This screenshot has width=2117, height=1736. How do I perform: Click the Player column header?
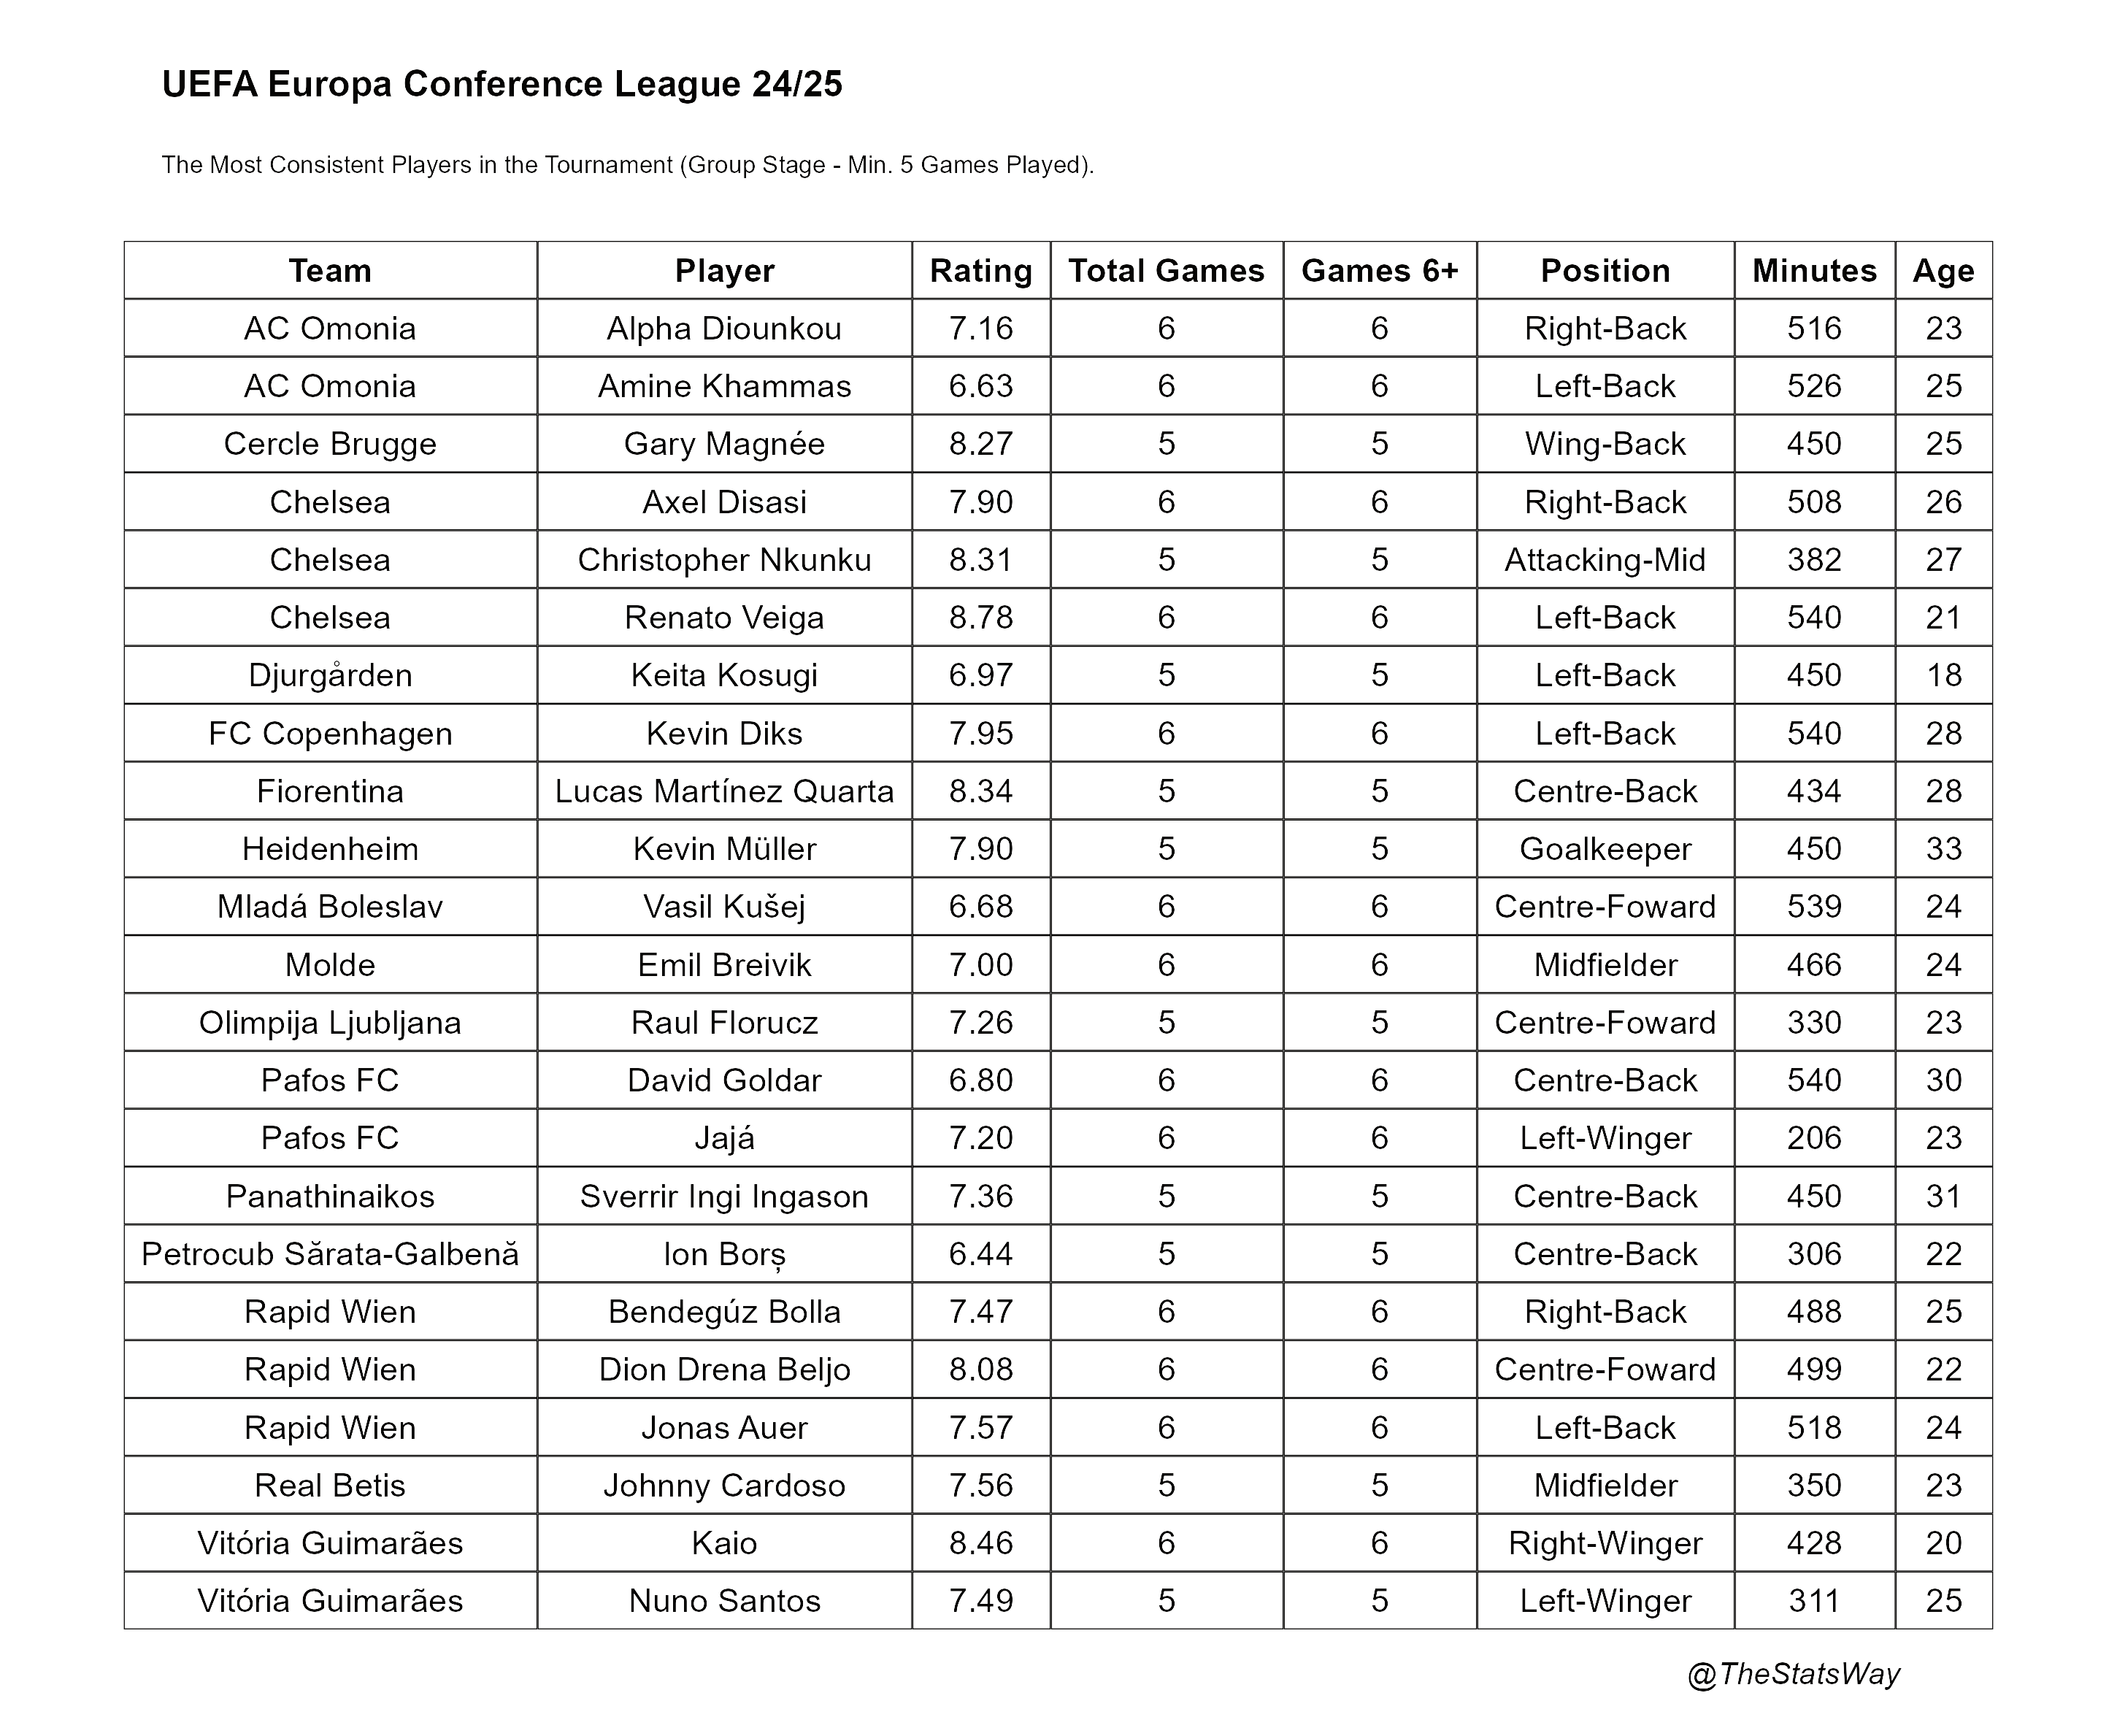click(x=724, y=271)
